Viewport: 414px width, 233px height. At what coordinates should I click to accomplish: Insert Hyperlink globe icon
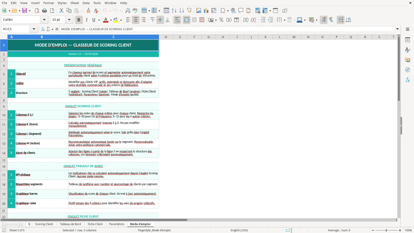tap(234, 11)
